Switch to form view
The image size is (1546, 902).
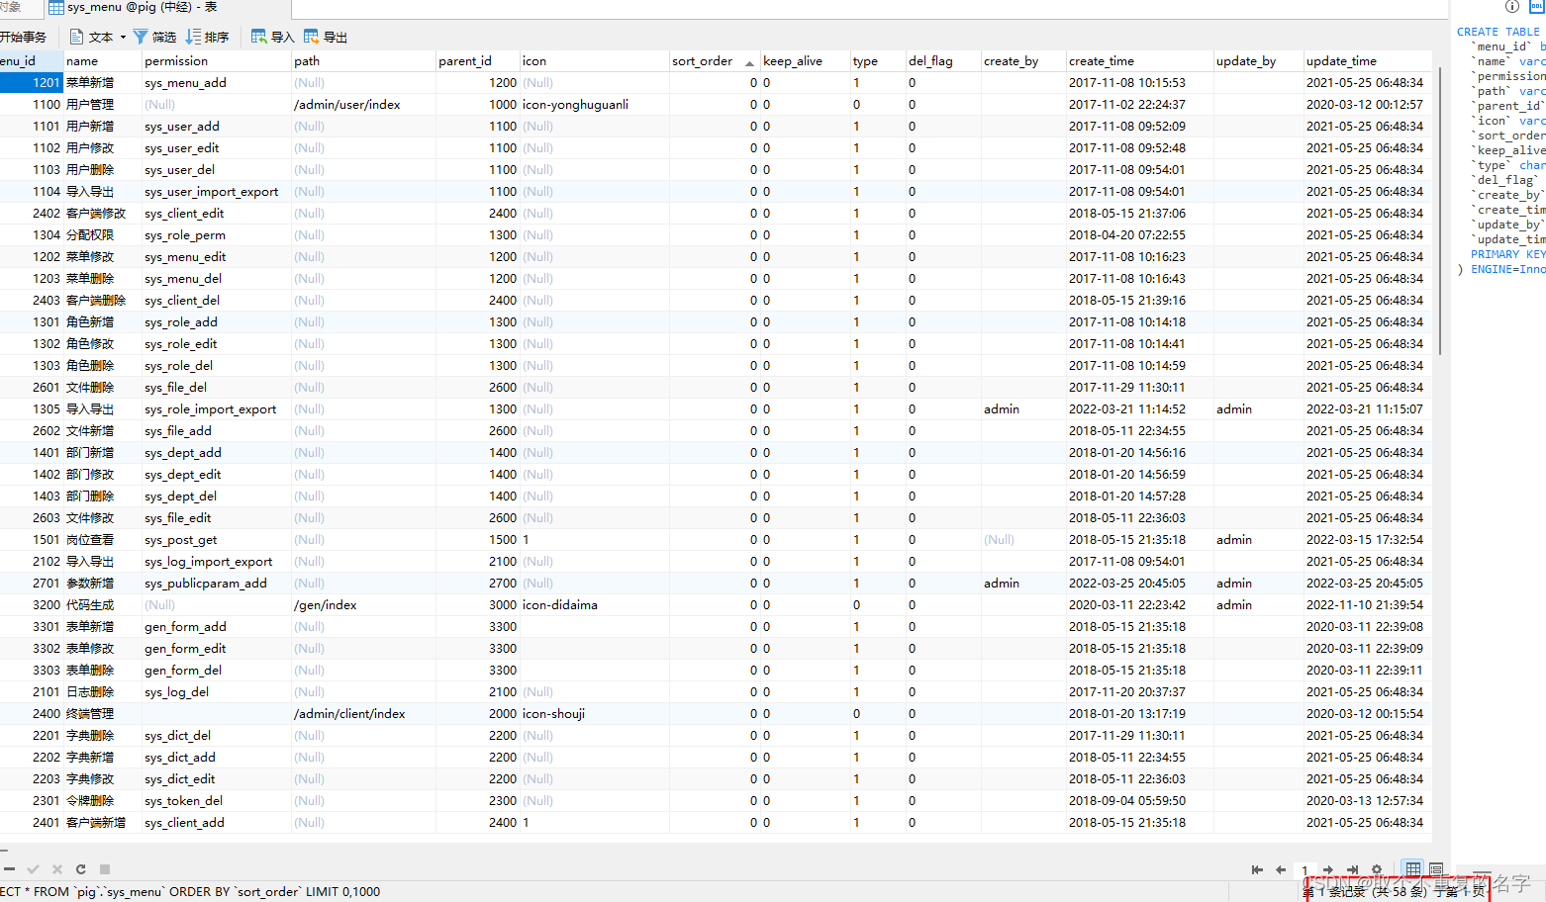tap(1435, 870)
